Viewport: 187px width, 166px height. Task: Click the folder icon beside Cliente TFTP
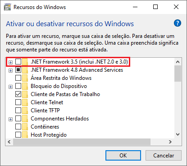coord(25,111)
